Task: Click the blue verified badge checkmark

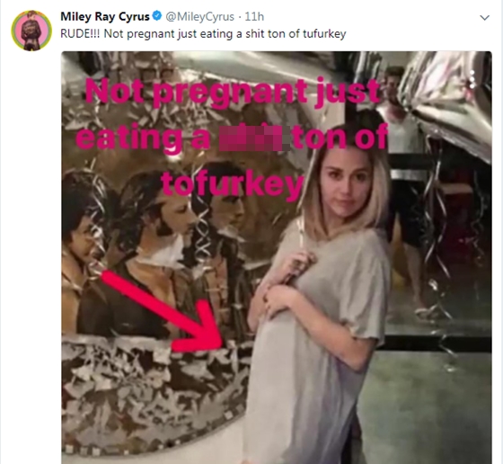Action: tap(157, 16)
